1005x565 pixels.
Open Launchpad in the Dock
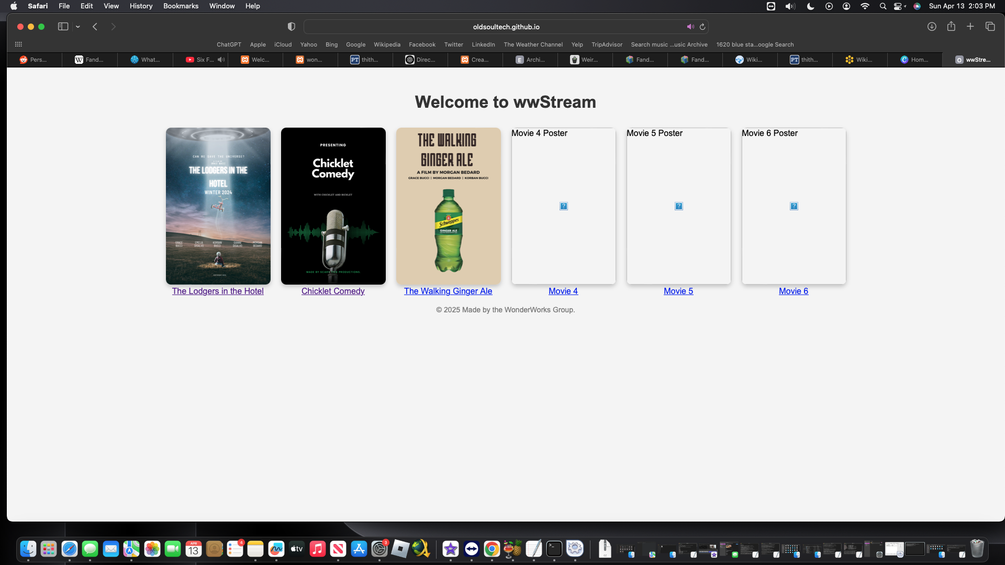point(49,549)
